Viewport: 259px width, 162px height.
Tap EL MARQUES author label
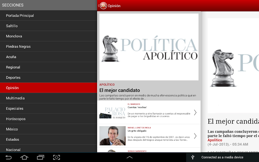134,104
